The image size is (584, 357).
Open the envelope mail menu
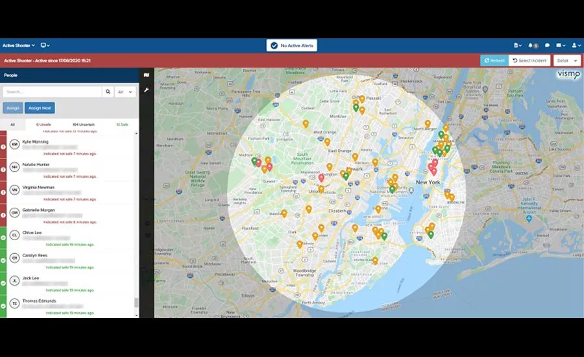[x=560, y=45]
